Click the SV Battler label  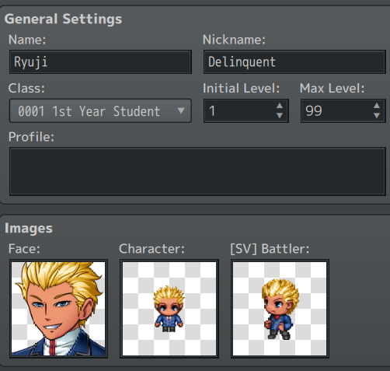click(270, 249)
